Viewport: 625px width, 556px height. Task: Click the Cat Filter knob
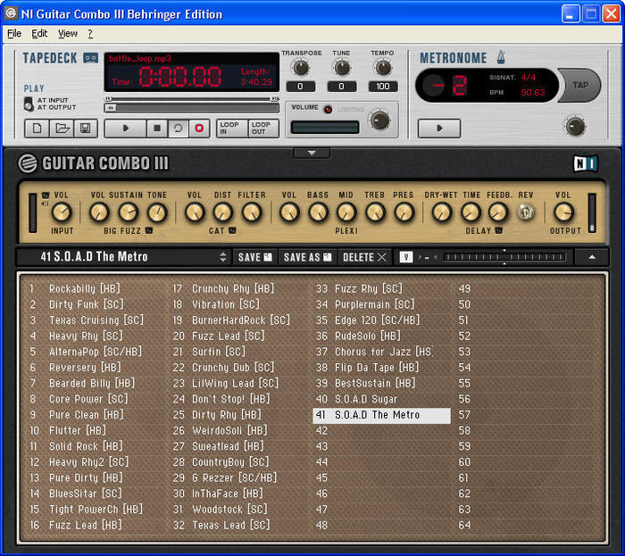[x=252, y=212]
